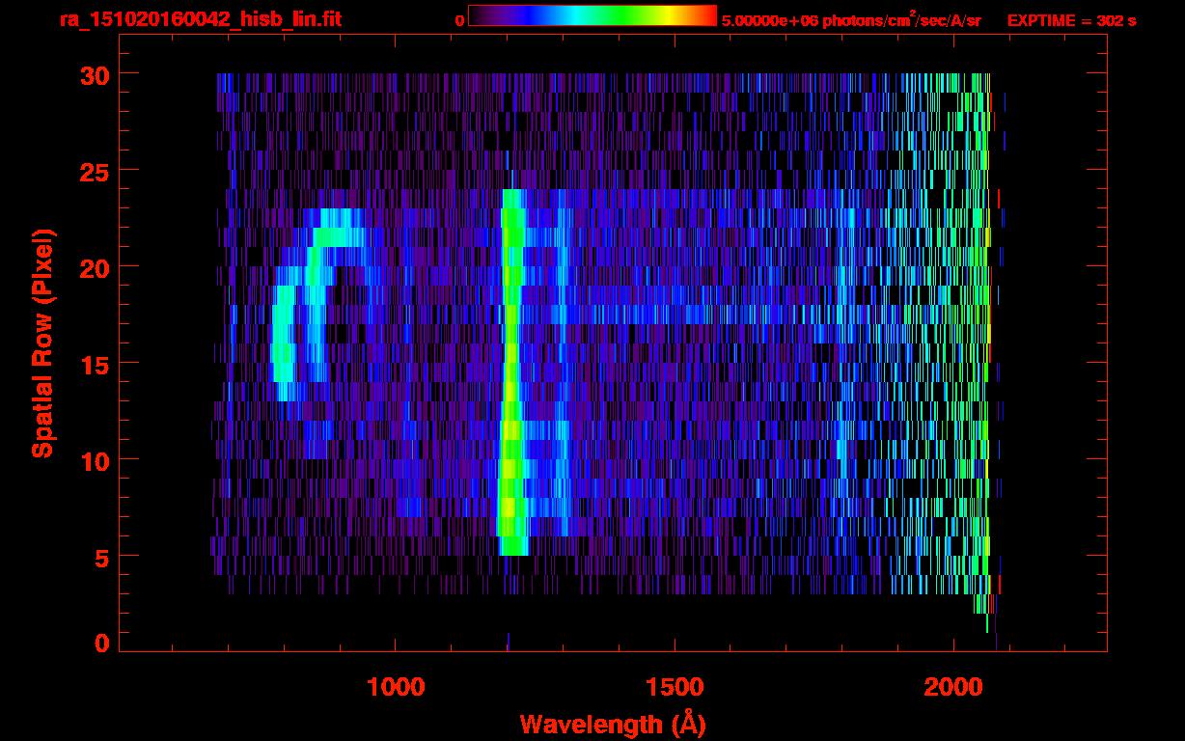
Task: Select the 5.00000e+06 photons/cm²/sec/A/sr label
Action: point(851,19)
